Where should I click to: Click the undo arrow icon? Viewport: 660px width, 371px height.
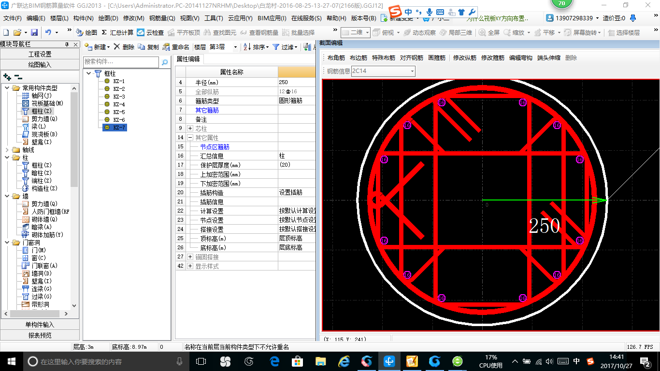point(48,32)
